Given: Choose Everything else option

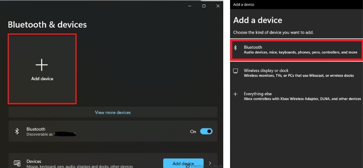Looking at the screenshot, I should click(x=297, y=96).
